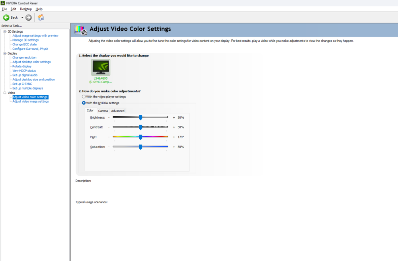Open Configure Surround, PhysX
The image size is (398, 261).
coord(30,49)
